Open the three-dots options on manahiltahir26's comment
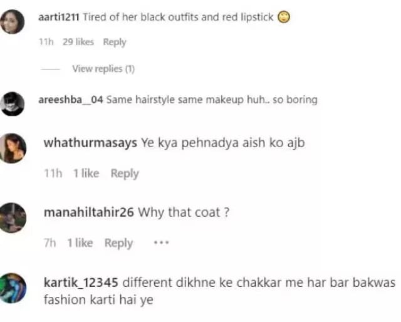Image resolution: width=401 pixels, height=322 pixels. pos(161,242)
